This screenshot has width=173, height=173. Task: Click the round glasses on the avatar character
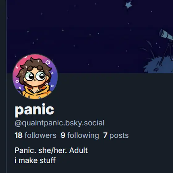tap(35, 76)
